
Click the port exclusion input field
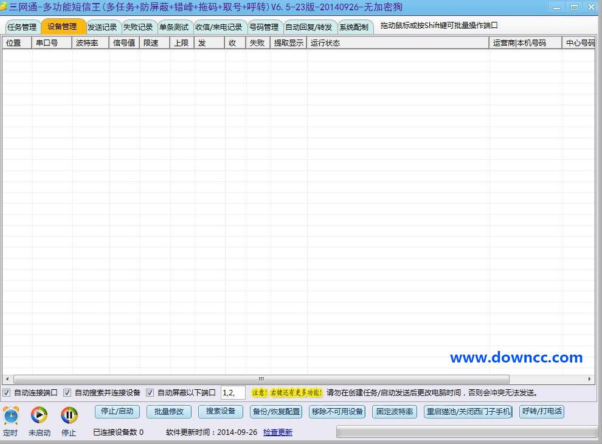point(234,392)
